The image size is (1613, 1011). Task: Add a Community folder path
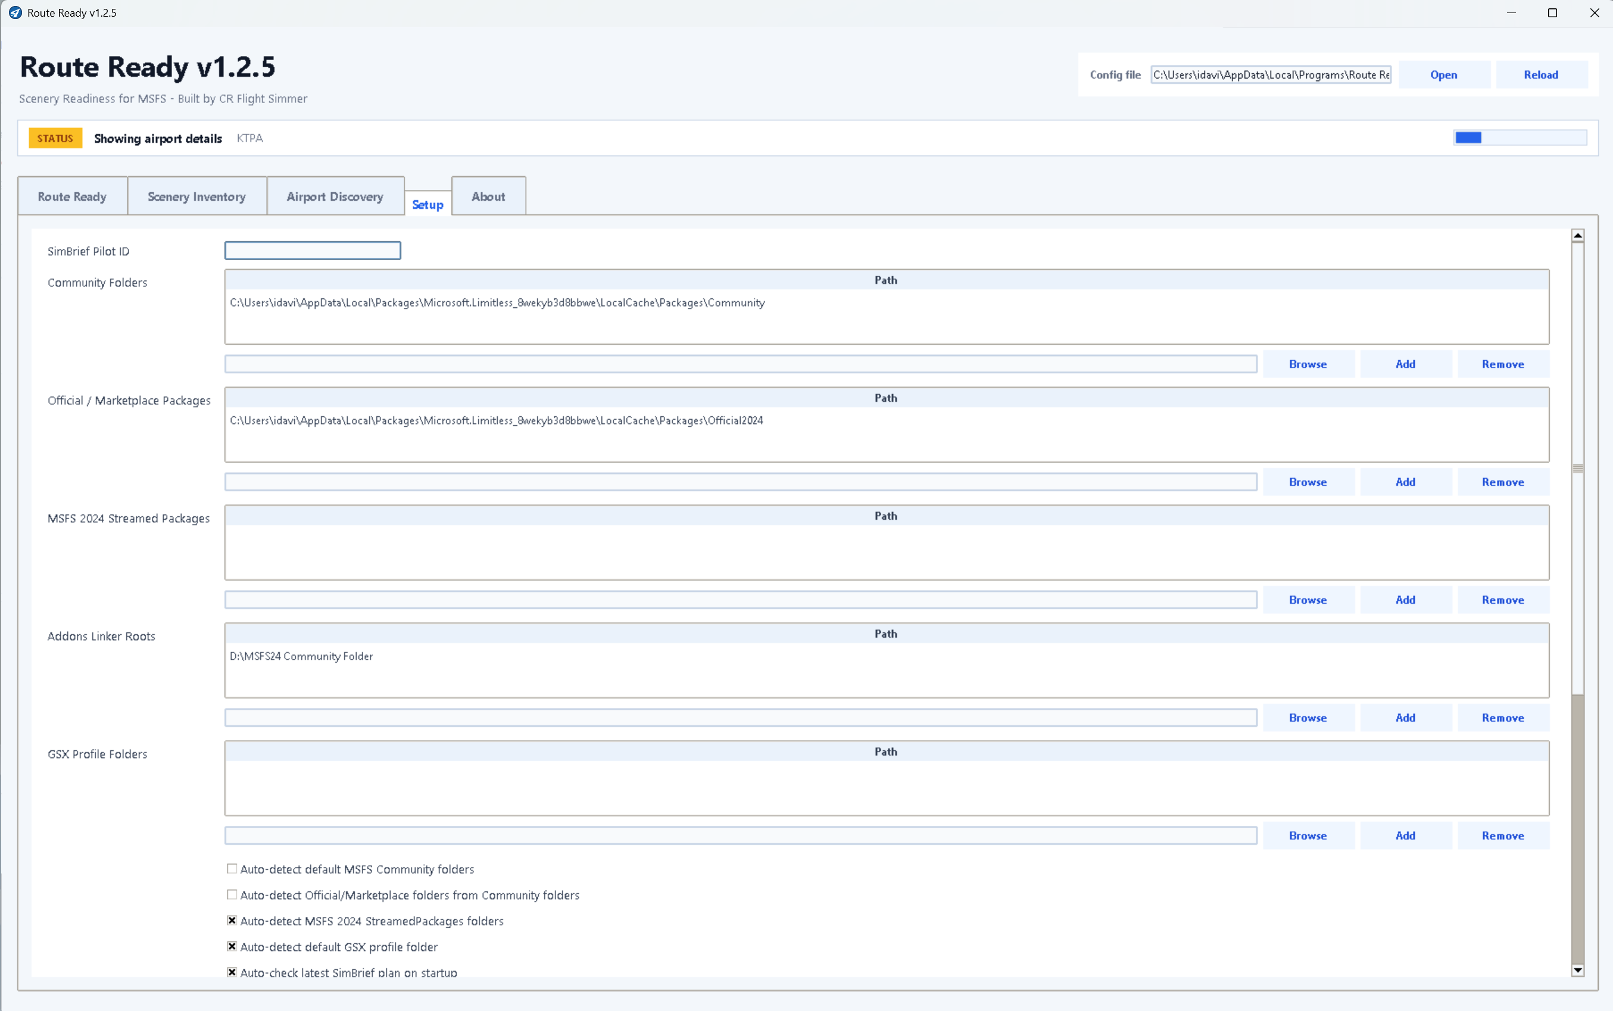coord(1405,364)
